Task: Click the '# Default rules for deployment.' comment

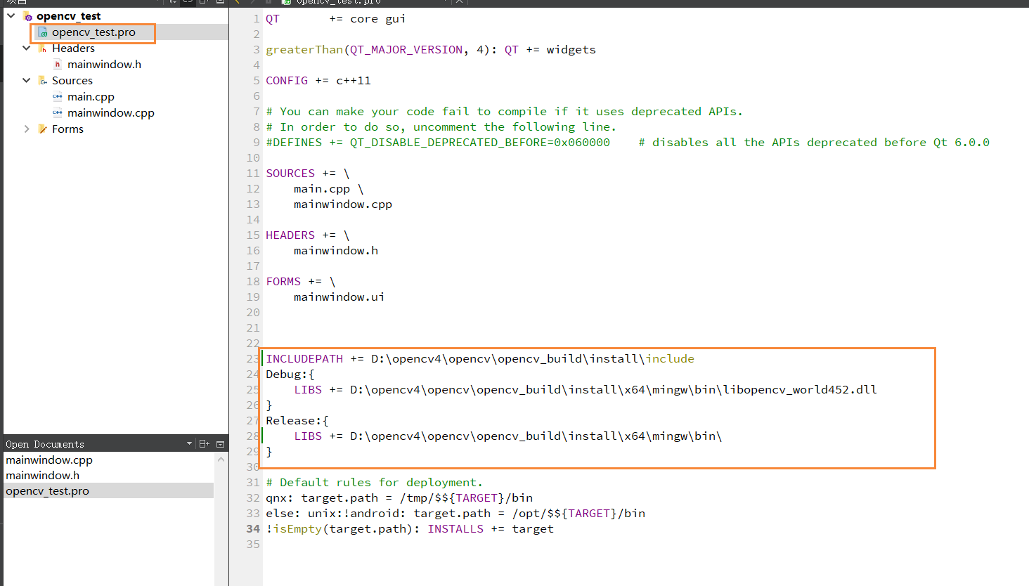Action: coord(375,483)
